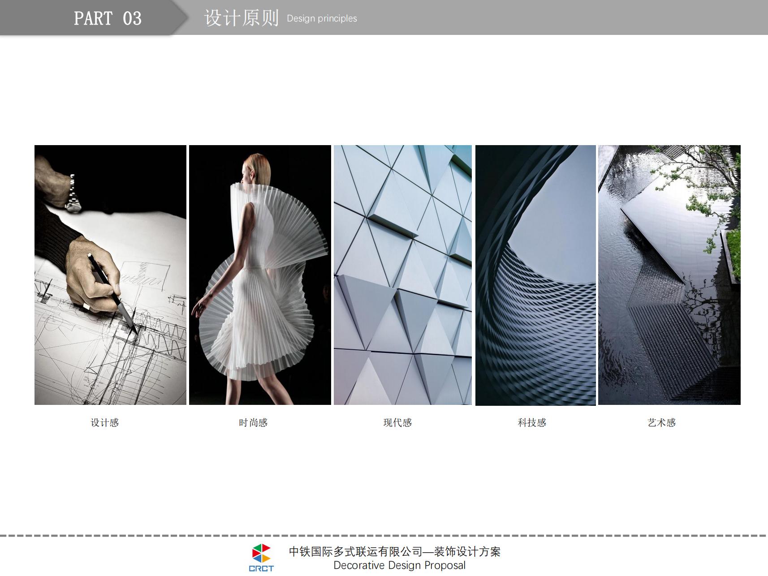Select the PART 03 header banner
768x576 pixels.
[x=108, y=18]
